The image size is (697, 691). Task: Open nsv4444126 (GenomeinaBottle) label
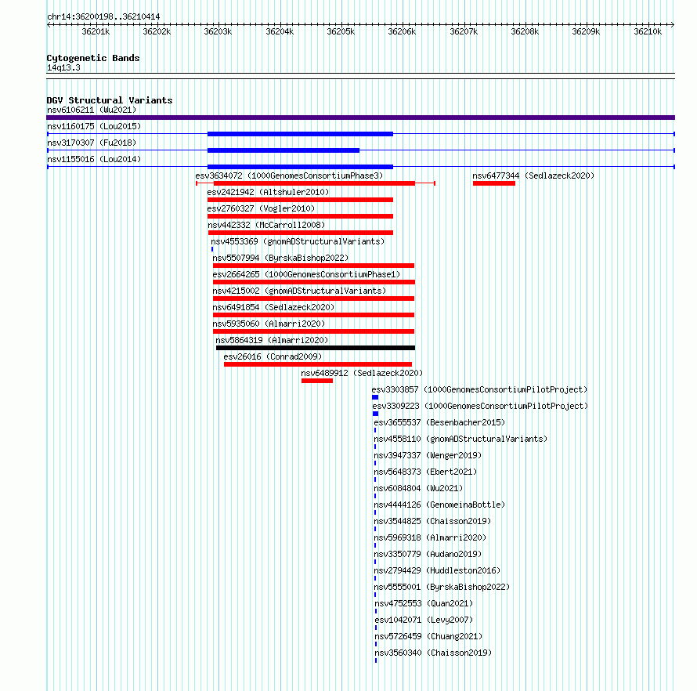(439, 505)
